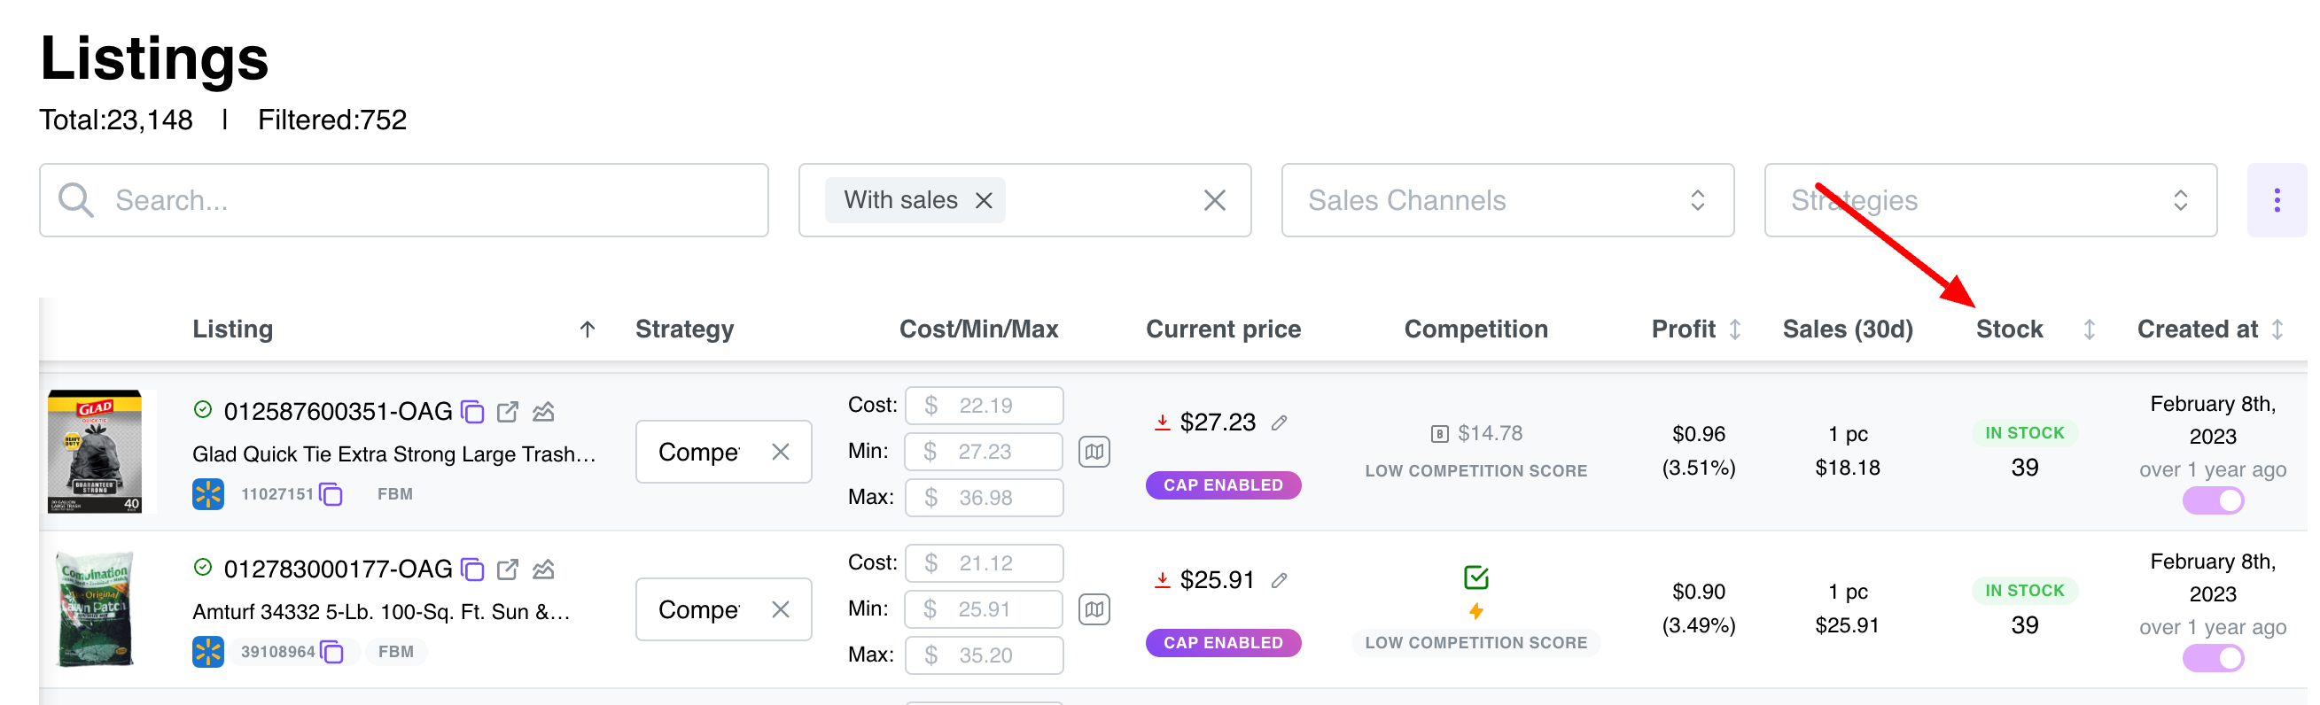Open analytics chart for Glad trash listing
The image size is (2320, 705).
[x=543, y=412]
